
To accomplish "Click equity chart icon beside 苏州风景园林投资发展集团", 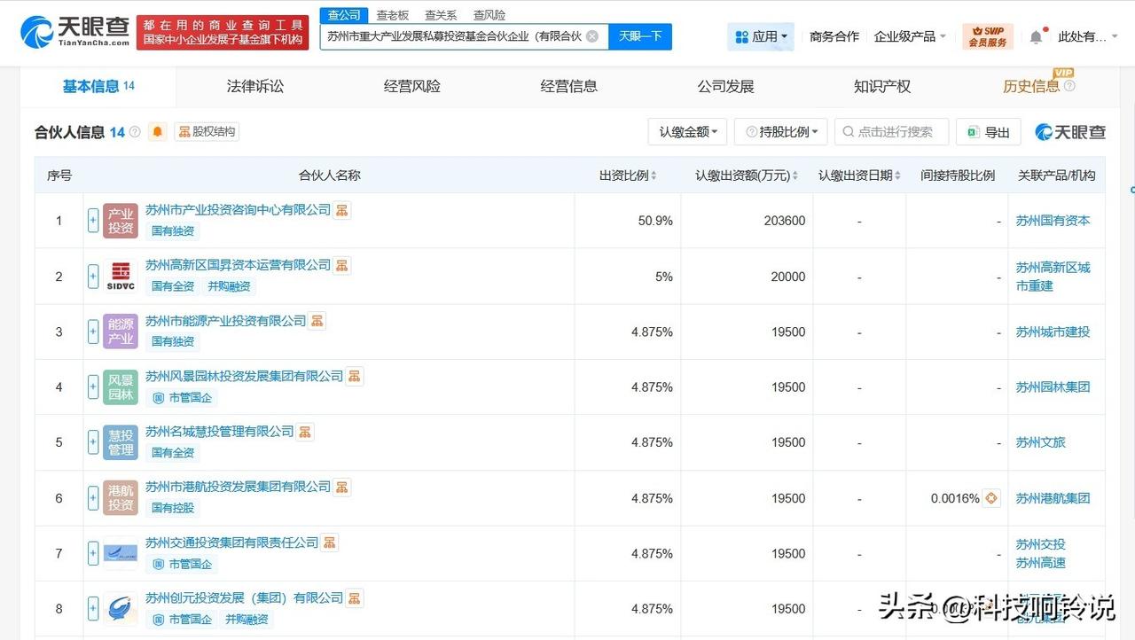I will (355, 376).
